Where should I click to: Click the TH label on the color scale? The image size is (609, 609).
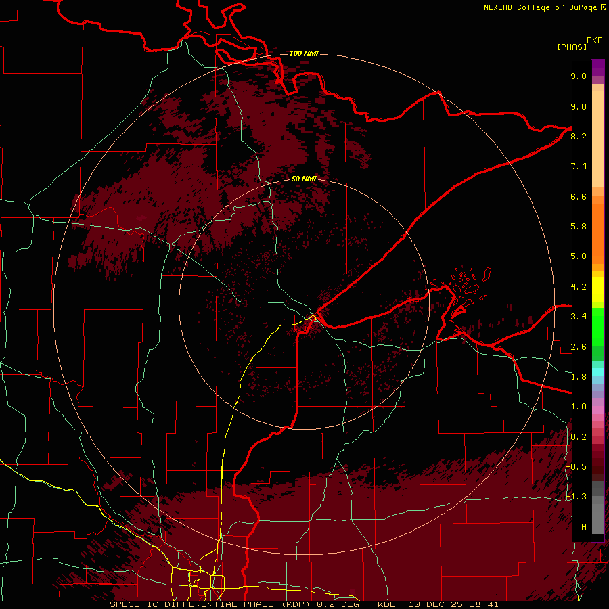coord(581,527)
